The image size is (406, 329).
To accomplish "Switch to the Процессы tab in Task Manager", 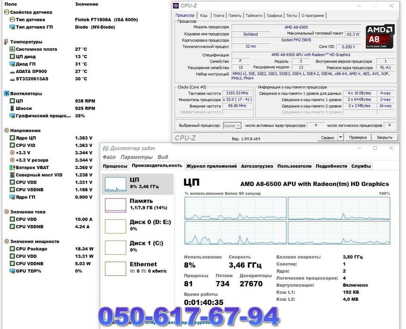I will coord(115,166).
